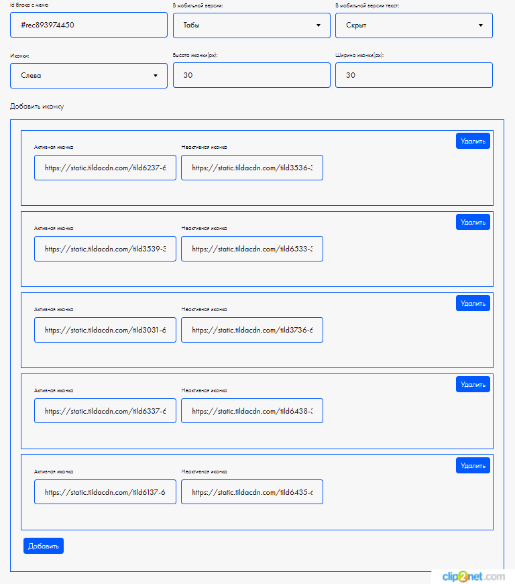Click active icon URL field containing tild6237
Screen dimensions: 515x584
[x=105, y=168]
